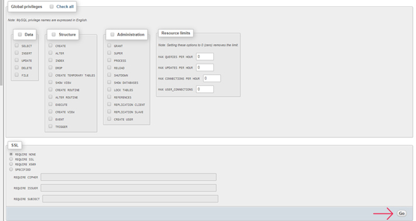Submit the form with the Go button

(x=402, y=213)
